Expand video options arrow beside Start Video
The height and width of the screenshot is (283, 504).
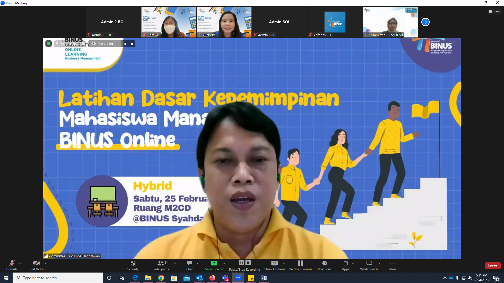[x=46, y=263]
